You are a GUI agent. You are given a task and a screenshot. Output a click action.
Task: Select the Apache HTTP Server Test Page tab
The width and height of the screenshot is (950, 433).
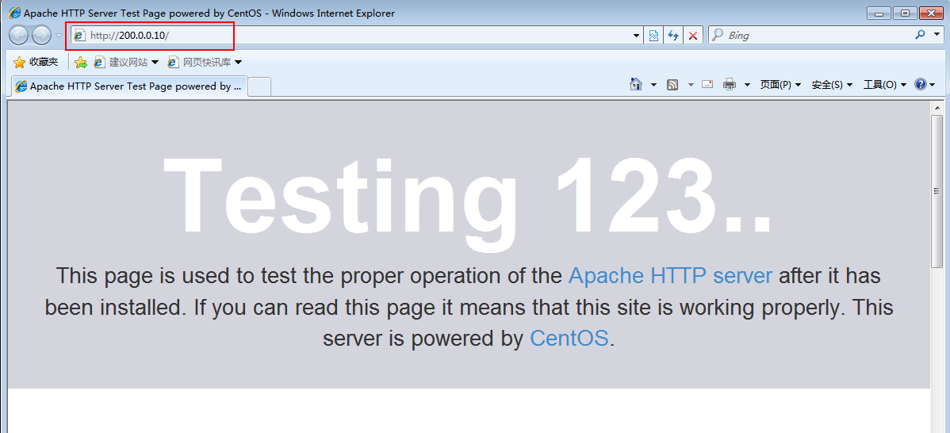coord(129,86)
